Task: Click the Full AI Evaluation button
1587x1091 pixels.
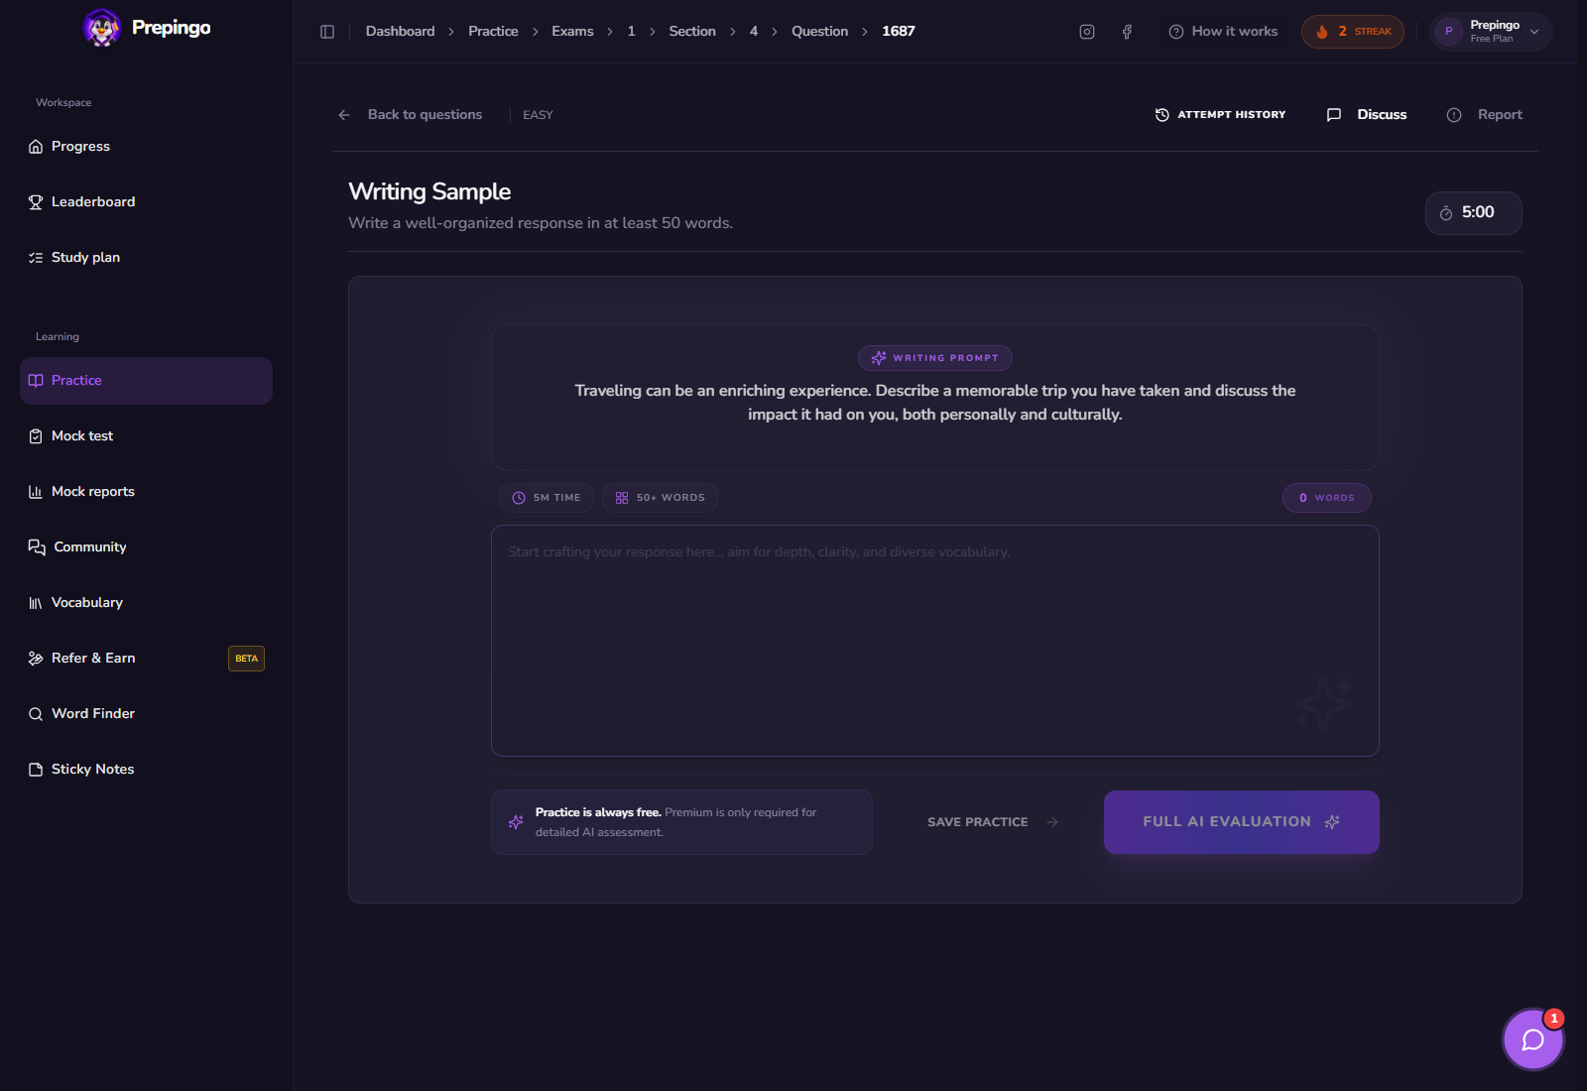Action: [1242, 822]
